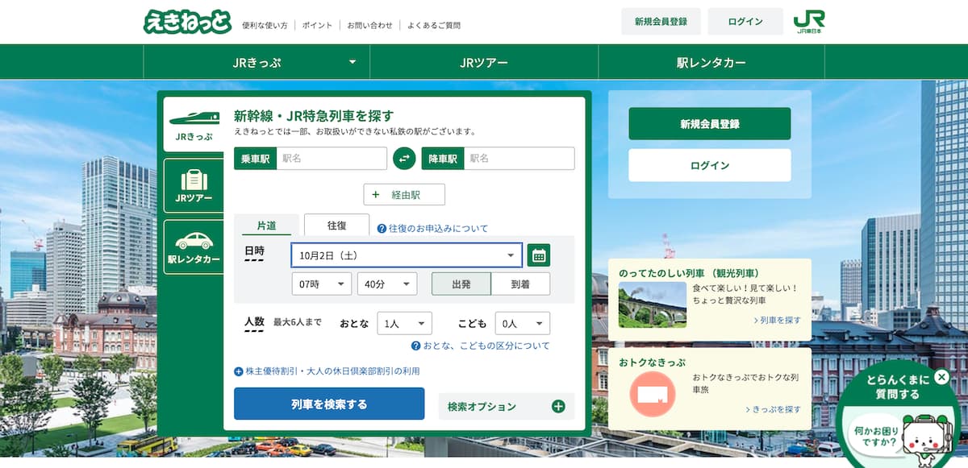Click the 降車駅 station input field

[x=519, y=159]
